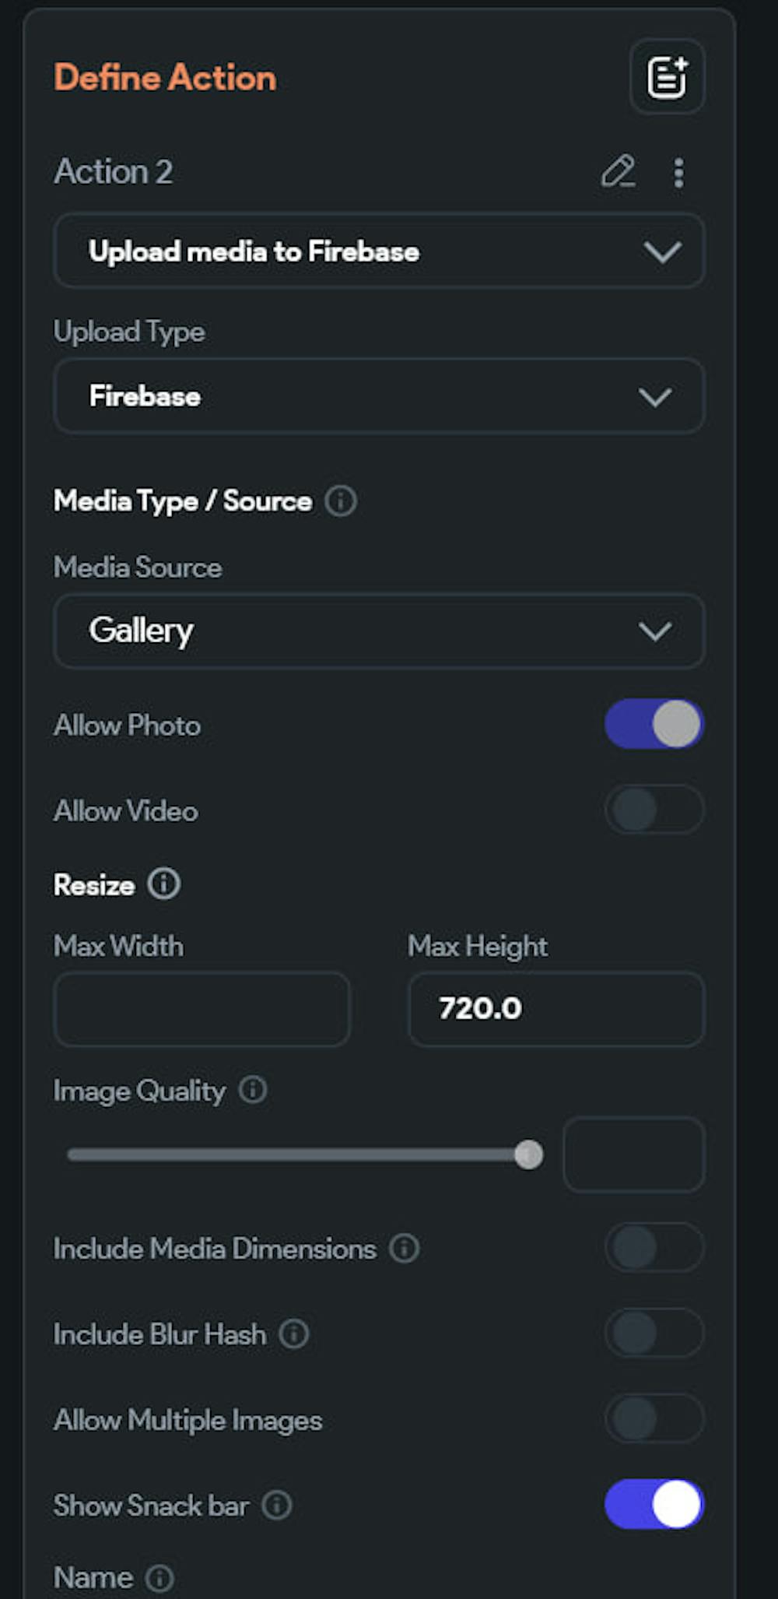Click info icon next to Media Type / Source

(x=341, y=501)
